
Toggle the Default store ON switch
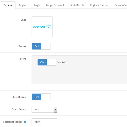47,62
